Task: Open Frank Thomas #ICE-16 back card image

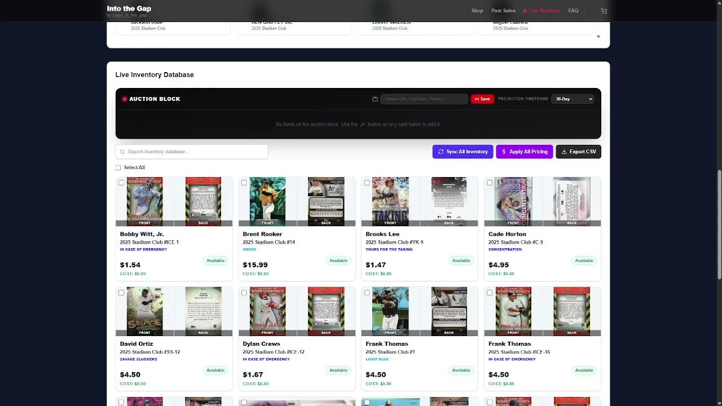Action: click(x=572, y=311)
